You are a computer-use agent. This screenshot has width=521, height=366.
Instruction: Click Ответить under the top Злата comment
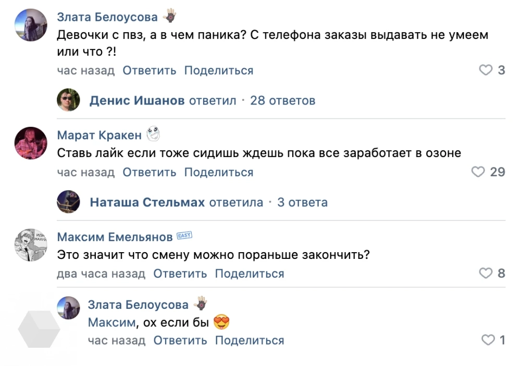point(150,70)
